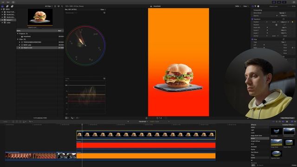Click Save Effects Preset button

click(287, 118)
